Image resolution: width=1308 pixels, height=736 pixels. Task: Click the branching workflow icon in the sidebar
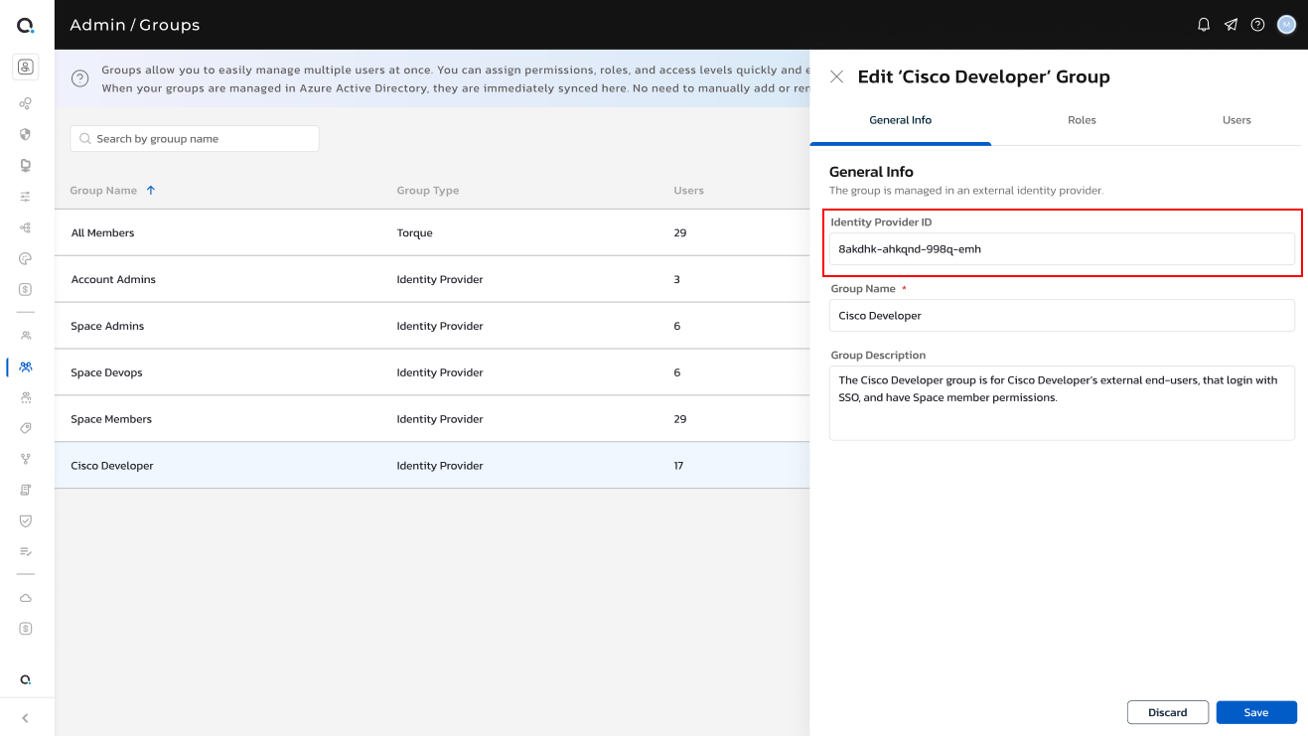pyautogui.click(x=26, y=459)
